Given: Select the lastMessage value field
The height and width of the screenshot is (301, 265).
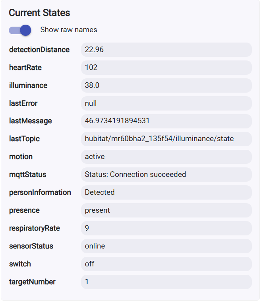Looking at the screenshot, I should point(166,121).
